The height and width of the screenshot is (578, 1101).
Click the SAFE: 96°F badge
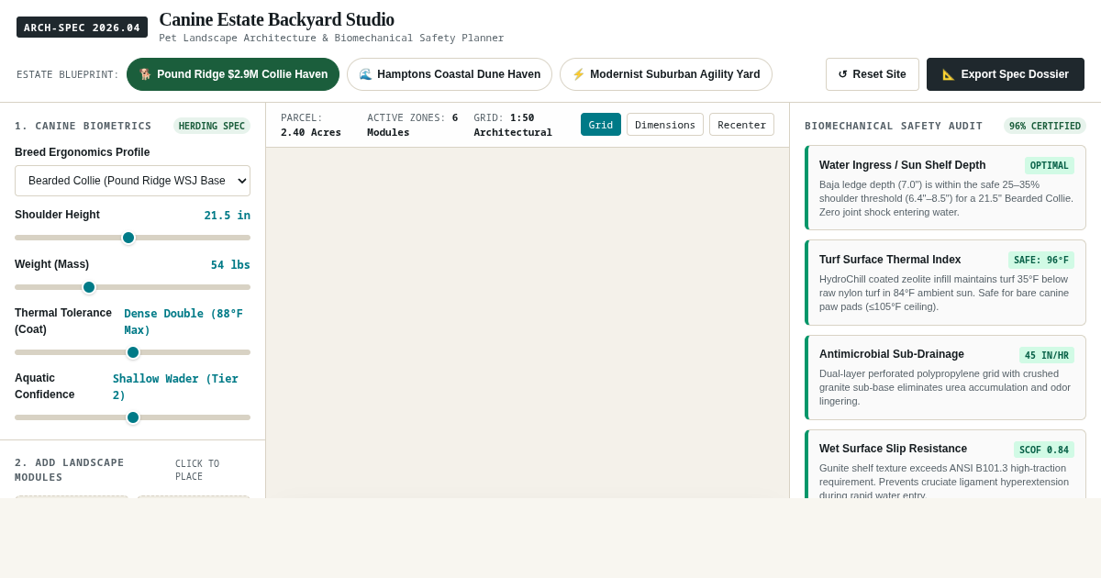point(1041,261)
